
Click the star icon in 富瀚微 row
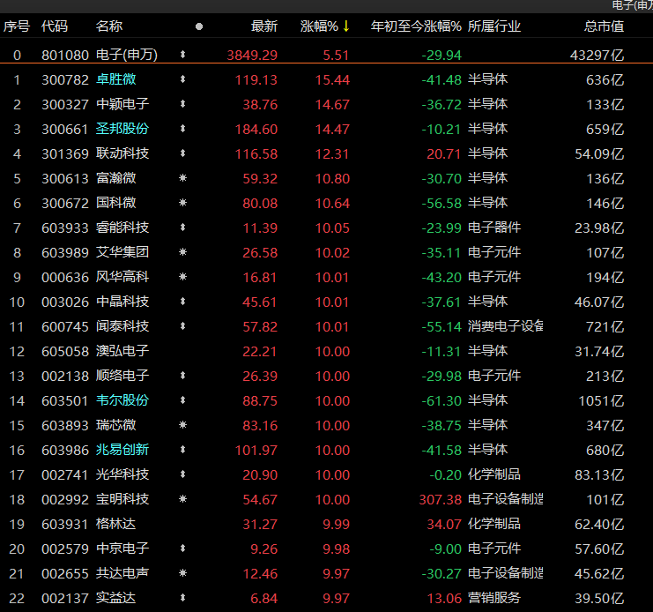(182, 178)
